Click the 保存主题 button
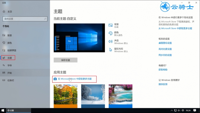200x113 pixels. 65,60
